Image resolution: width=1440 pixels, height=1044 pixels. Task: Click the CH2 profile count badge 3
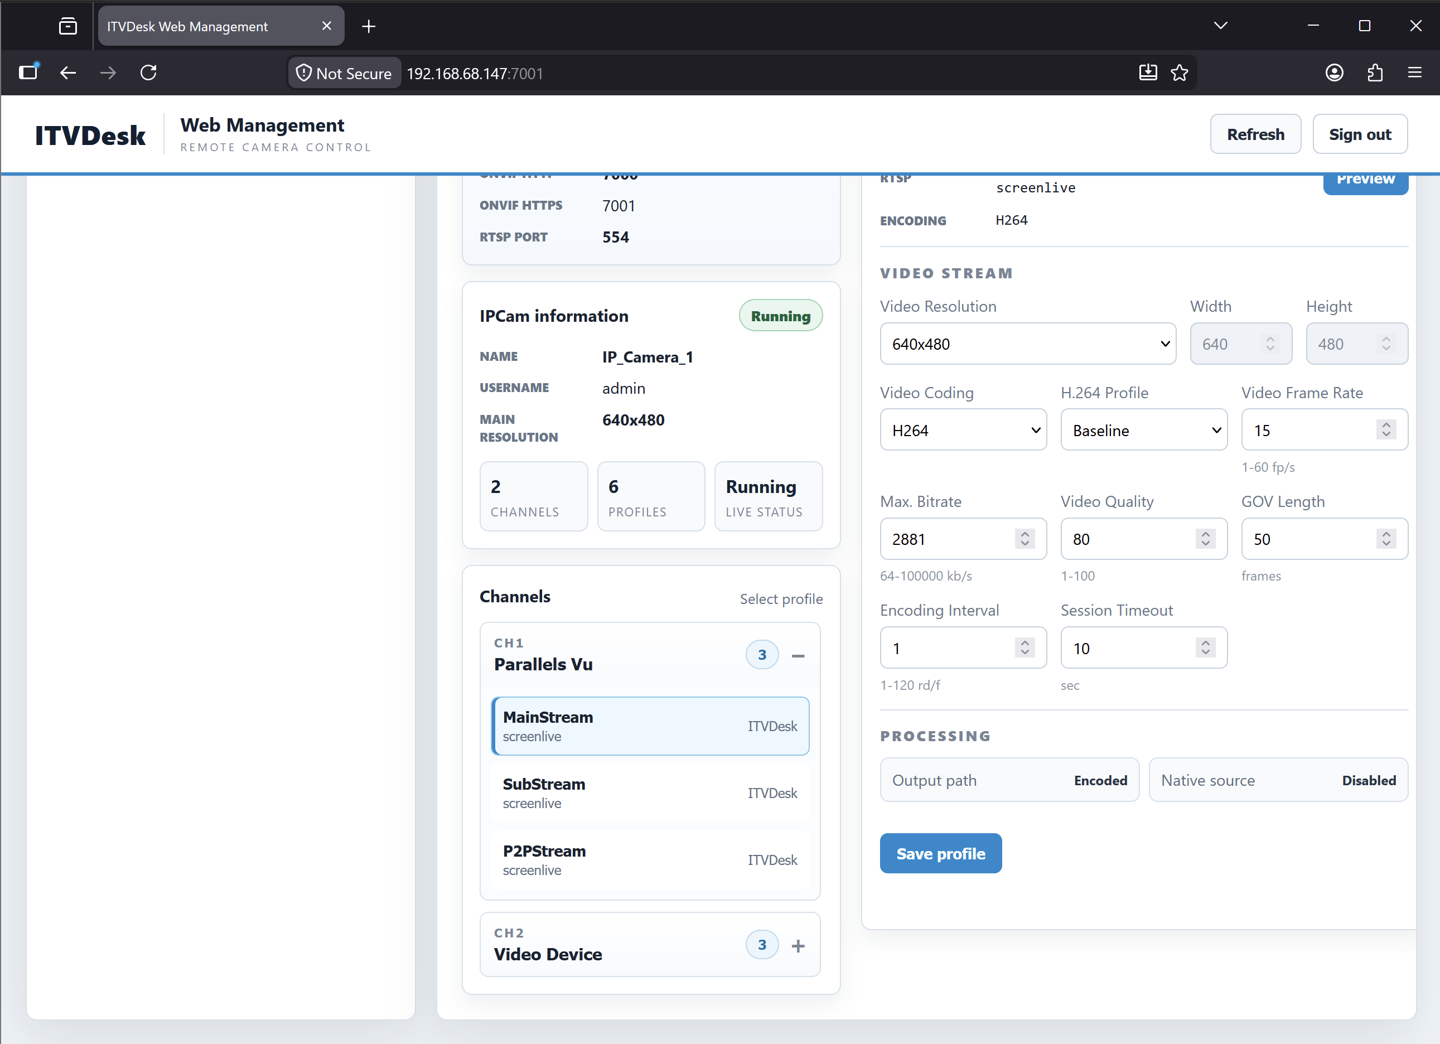pyautogui.click(x=762, y=945)
